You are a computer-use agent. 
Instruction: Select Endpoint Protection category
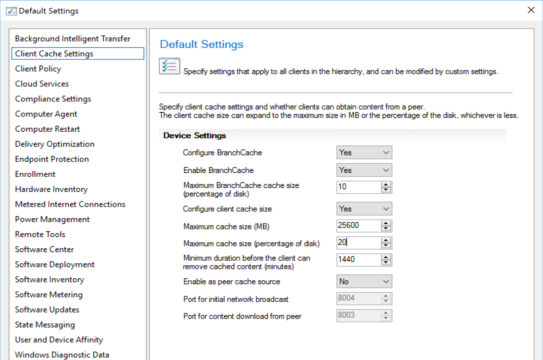pos(52,159)
